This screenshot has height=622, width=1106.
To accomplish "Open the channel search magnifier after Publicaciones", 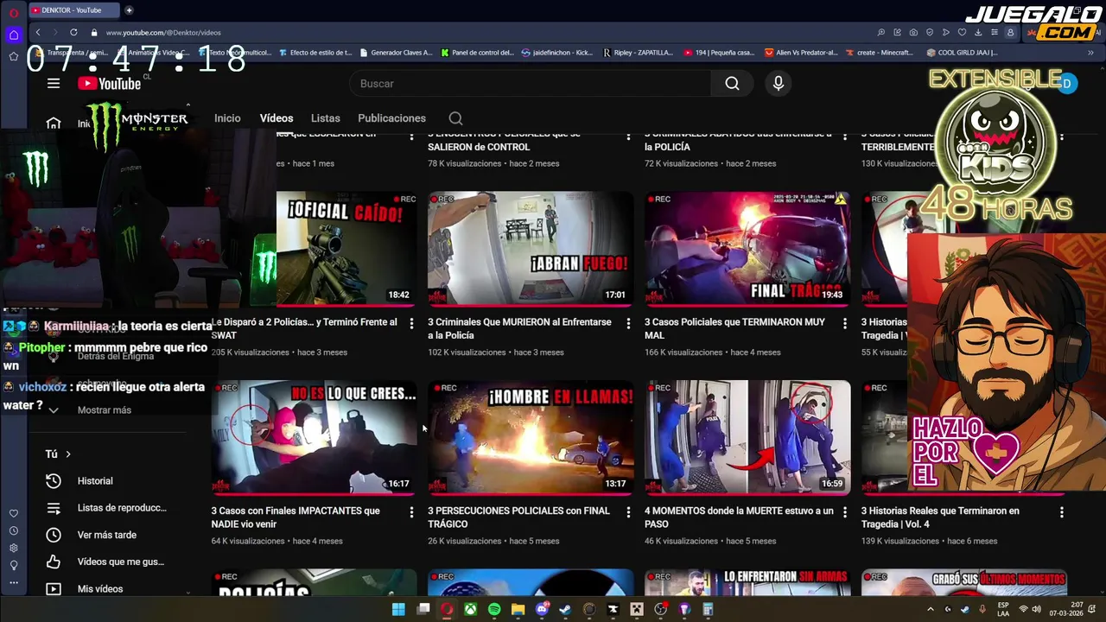I will click(x=455, y=118).
